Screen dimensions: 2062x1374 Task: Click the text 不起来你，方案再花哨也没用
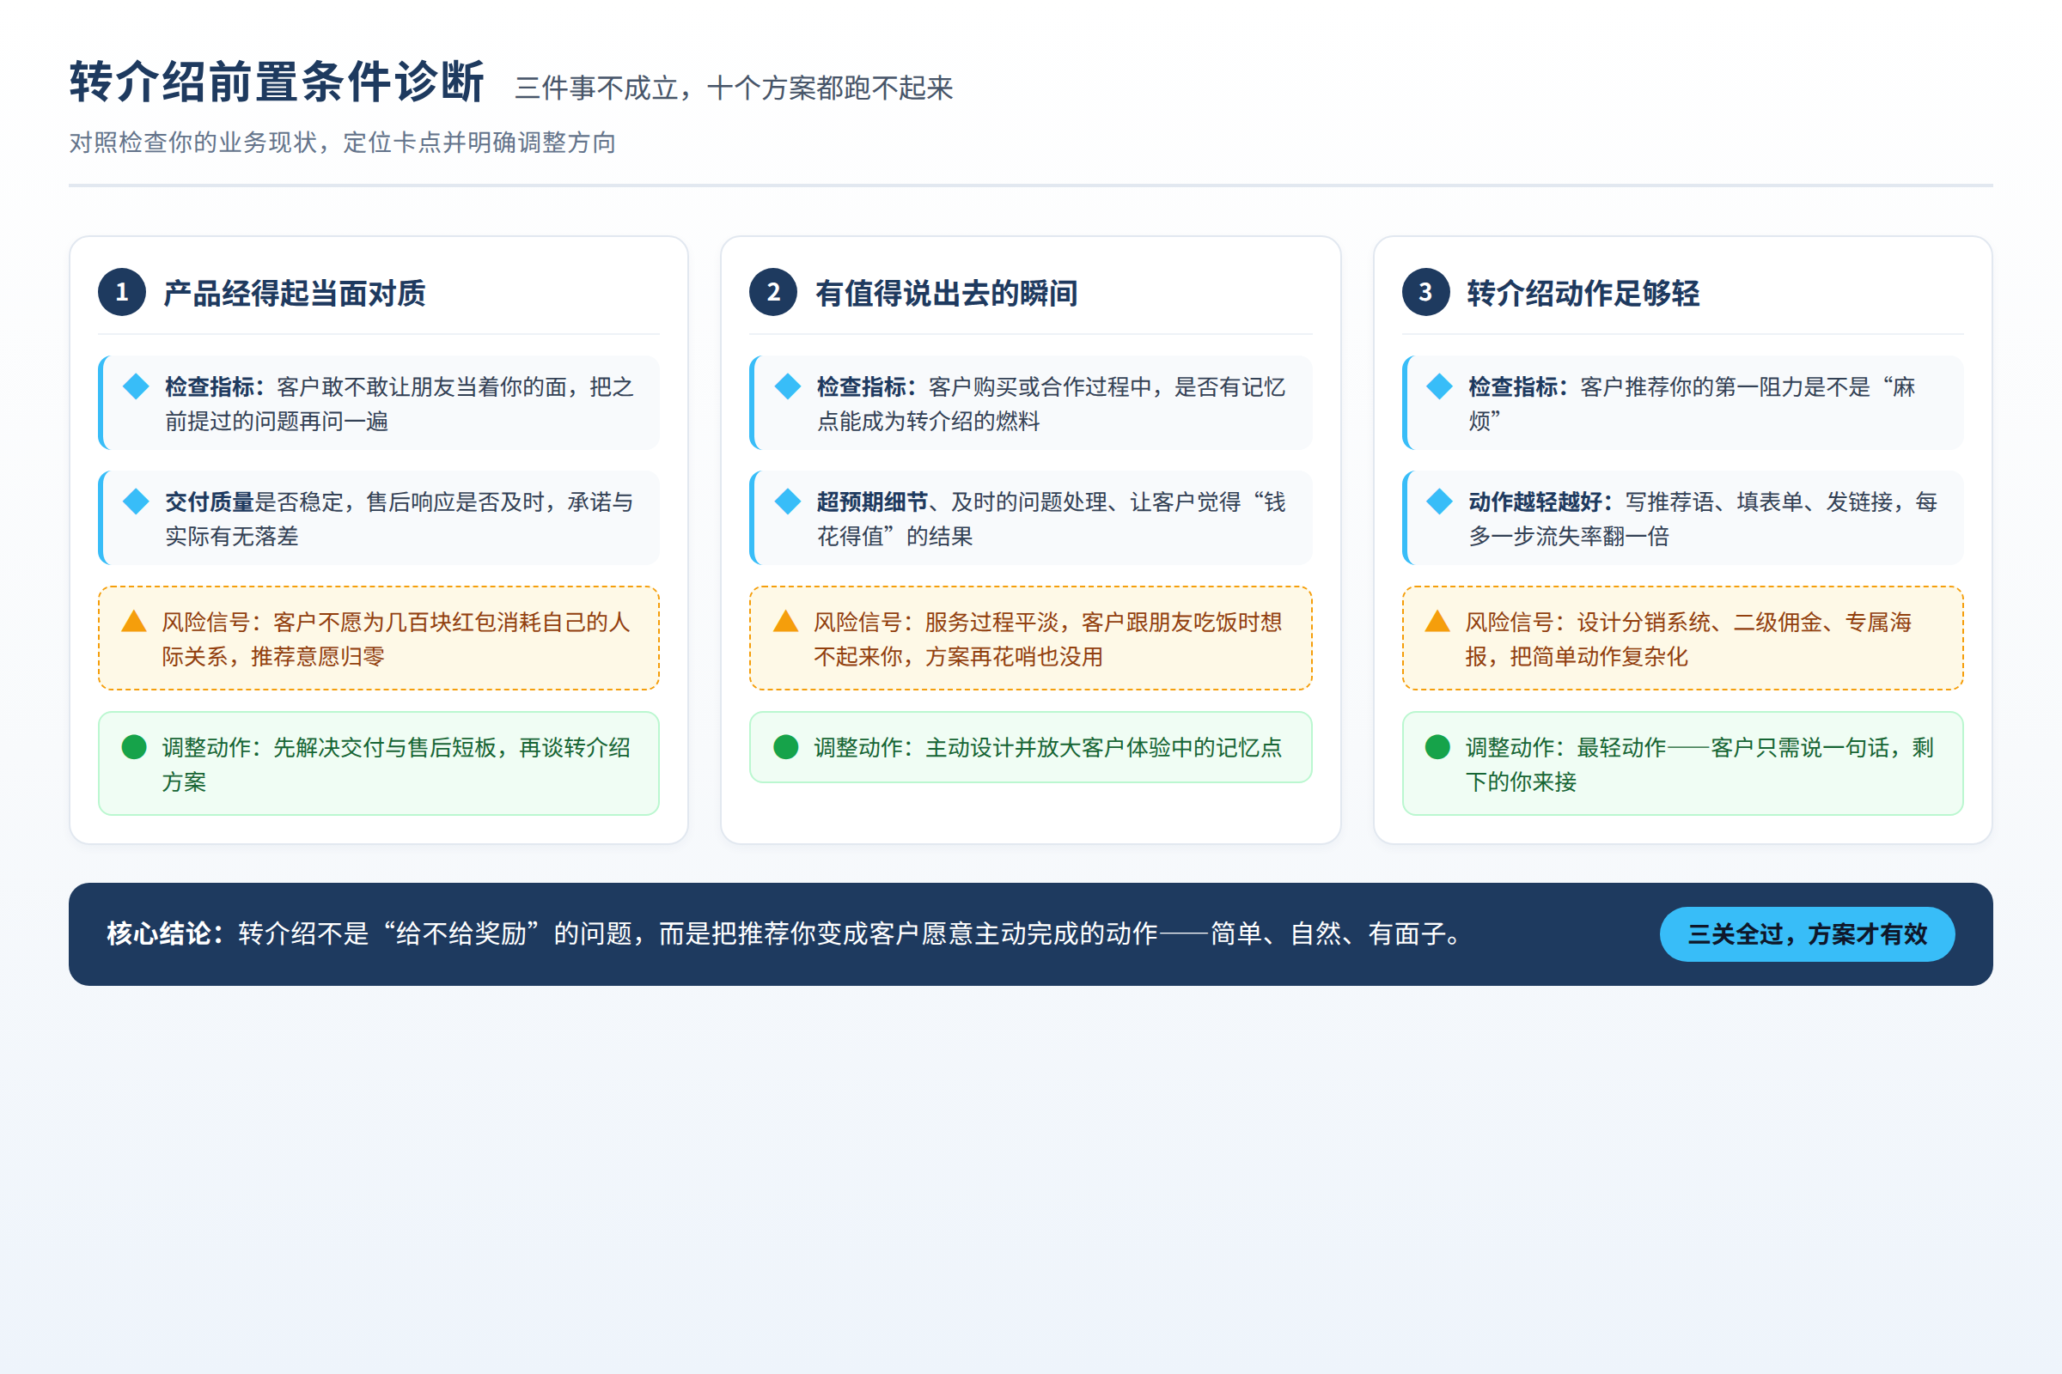click(x=958, y=656)
